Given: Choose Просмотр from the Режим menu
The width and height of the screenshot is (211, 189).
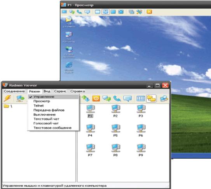Looking at the screenshot, I should pyautogui.click(x=53, y=101).
